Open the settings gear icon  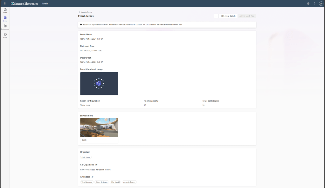(308, 3)
